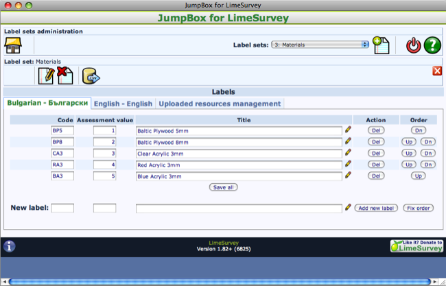
Task: Click the New label title field
Action: click(239, 208)
